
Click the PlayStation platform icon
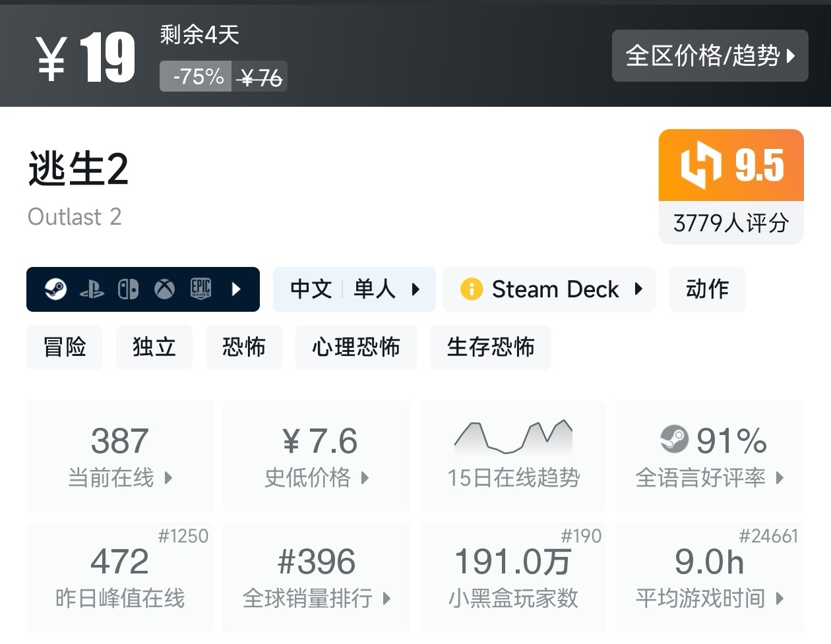point(92,289)
